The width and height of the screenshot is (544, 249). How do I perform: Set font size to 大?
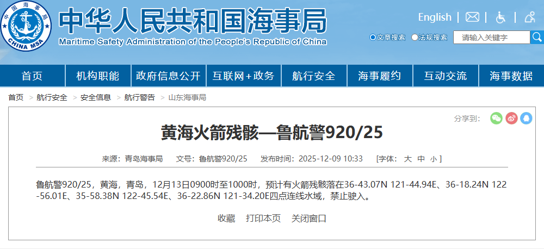click(x=407, y=159)
